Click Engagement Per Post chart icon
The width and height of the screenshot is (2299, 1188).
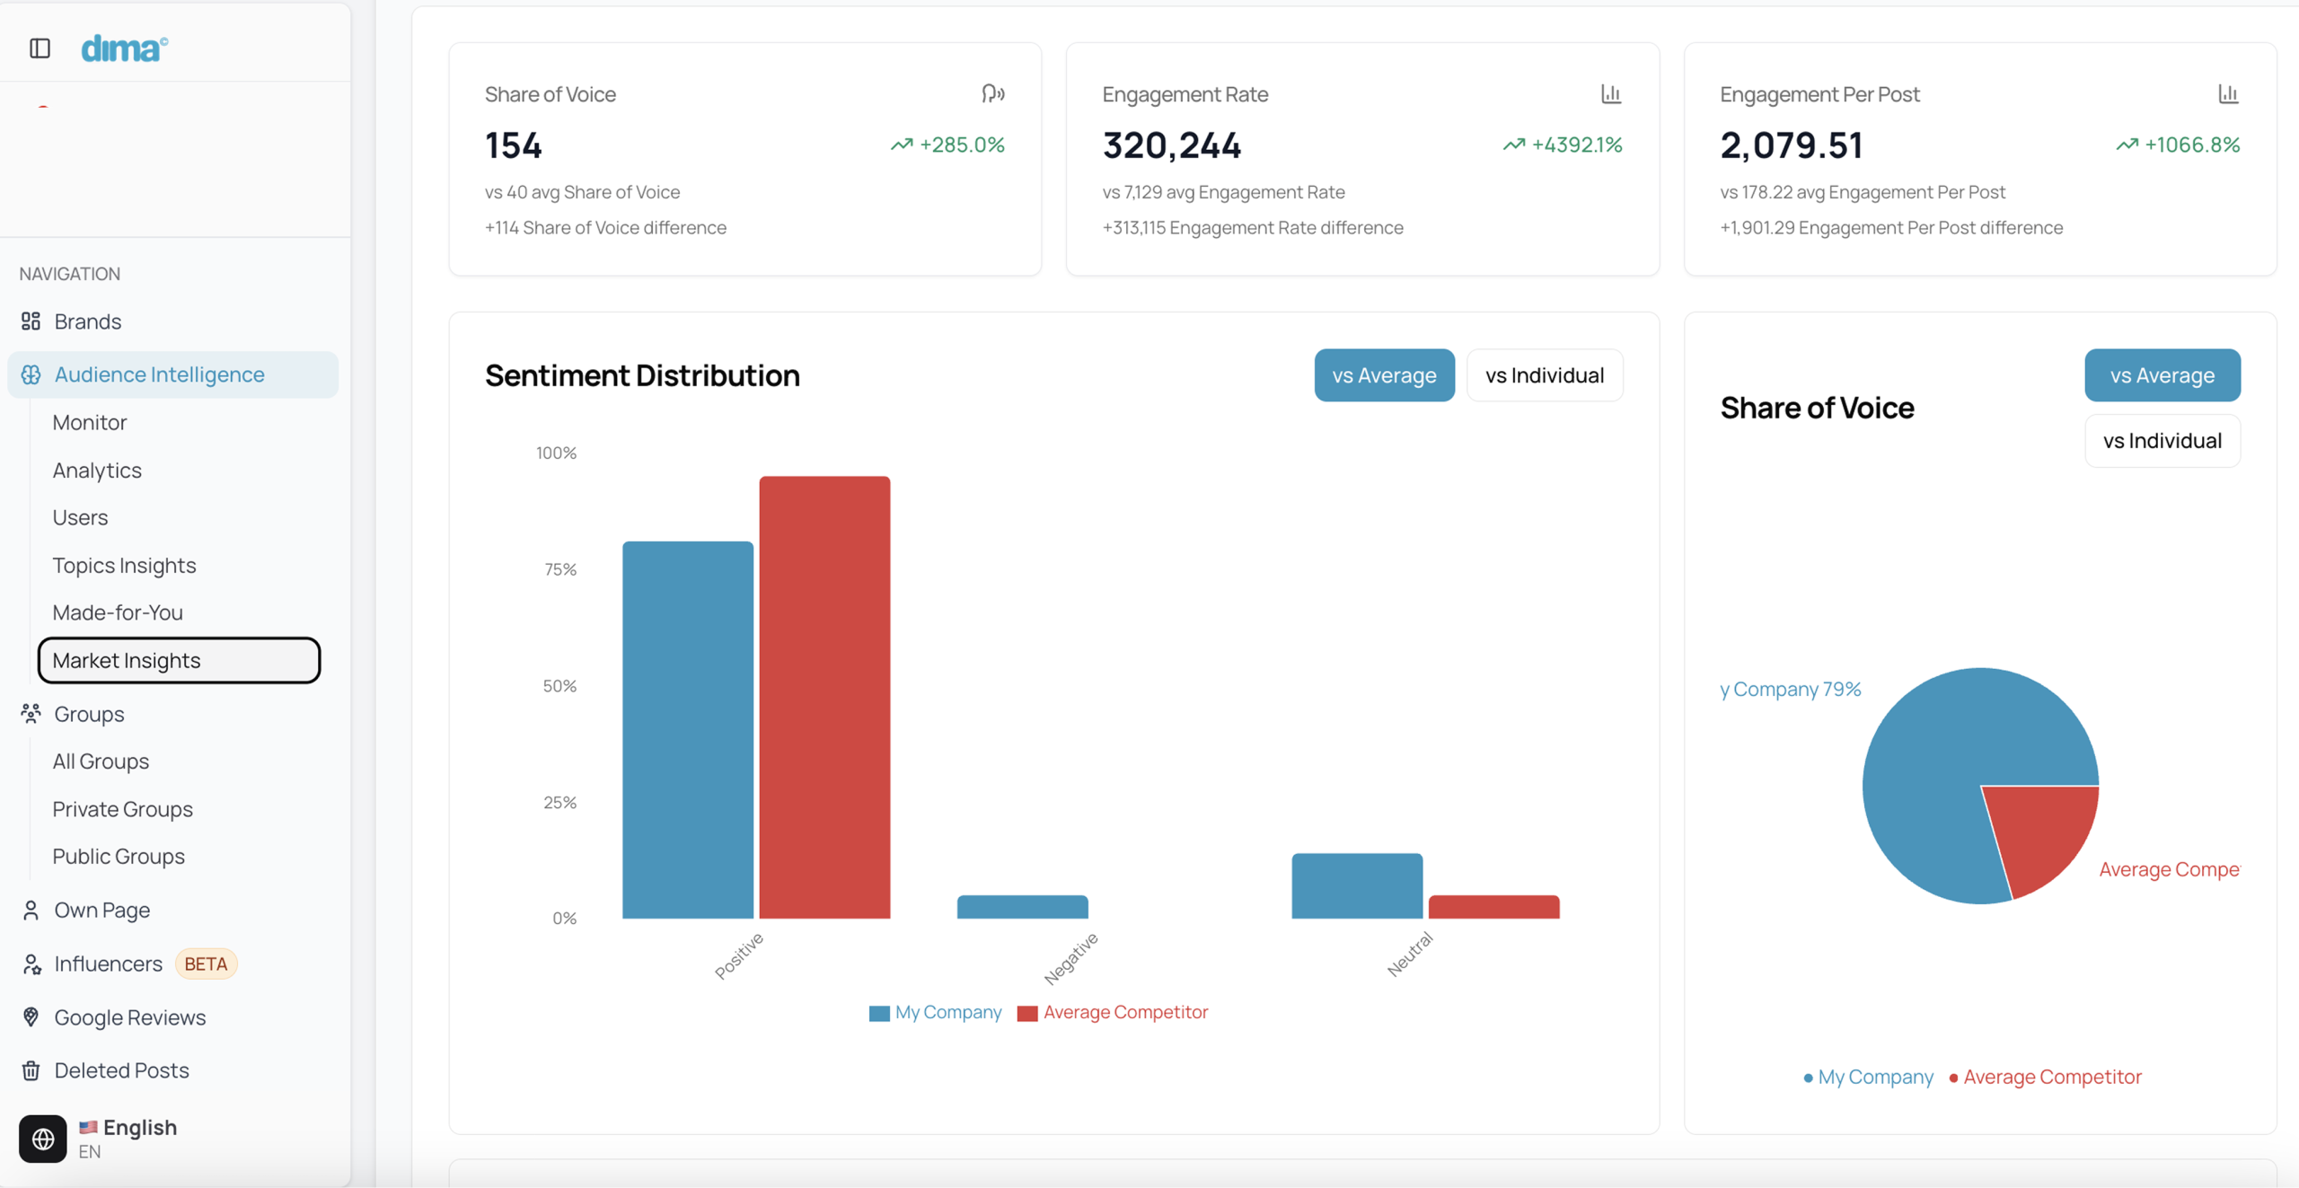[x=2228, y=93]
